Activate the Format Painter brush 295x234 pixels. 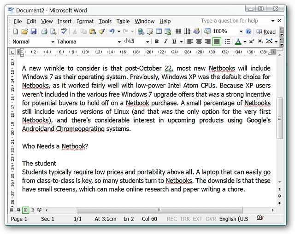pos(102,31)
